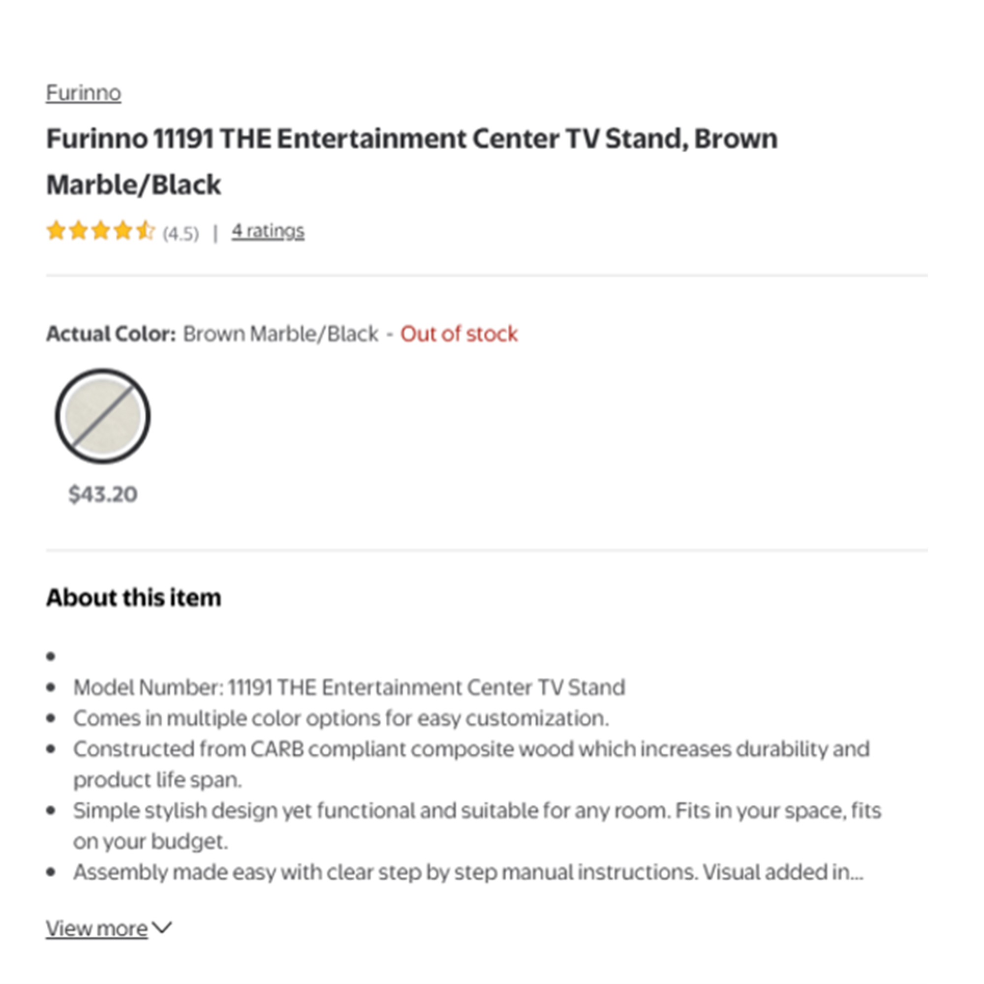Click the Model Number bullet text
The image size is (984, 984).
(349, 688)
